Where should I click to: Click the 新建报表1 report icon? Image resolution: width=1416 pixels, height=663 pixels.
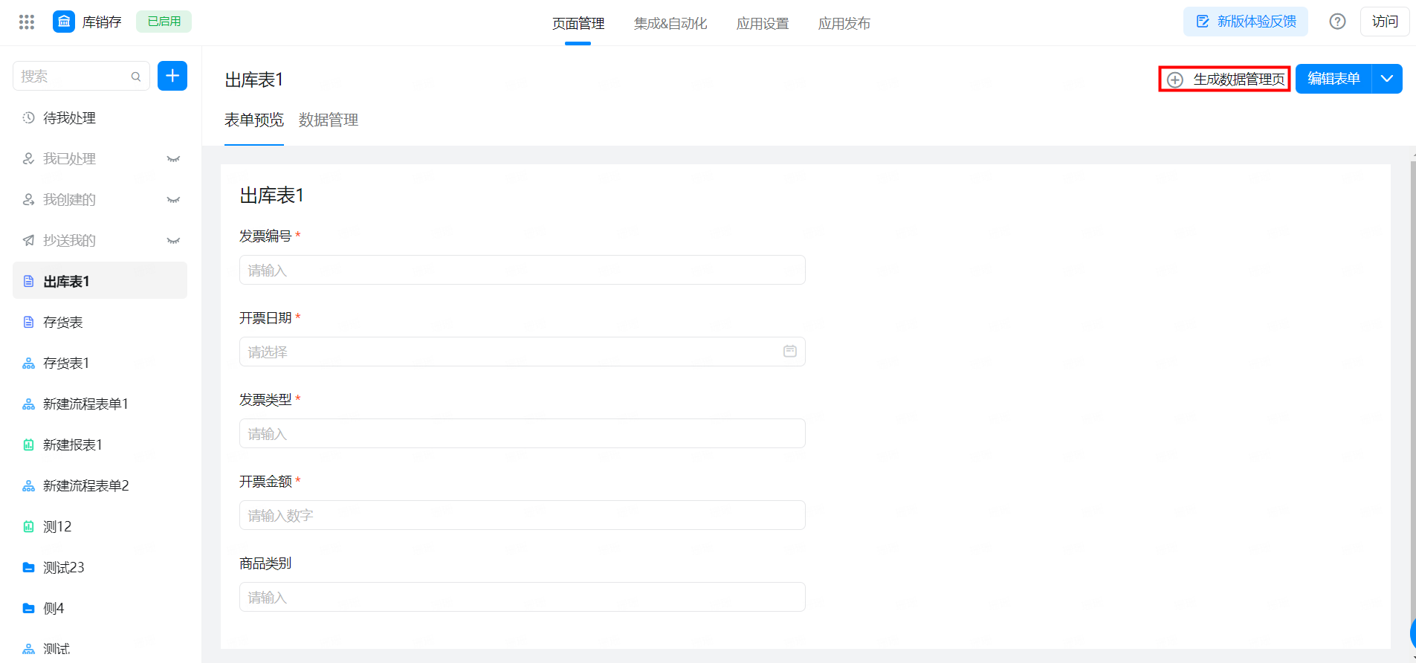[28, 444]
